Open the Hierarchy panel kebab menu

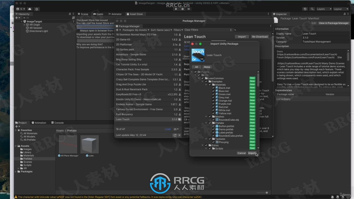click(74, 14)
